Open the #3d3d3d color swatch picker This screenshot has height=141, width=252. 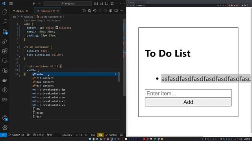click(x=57, y=27)
